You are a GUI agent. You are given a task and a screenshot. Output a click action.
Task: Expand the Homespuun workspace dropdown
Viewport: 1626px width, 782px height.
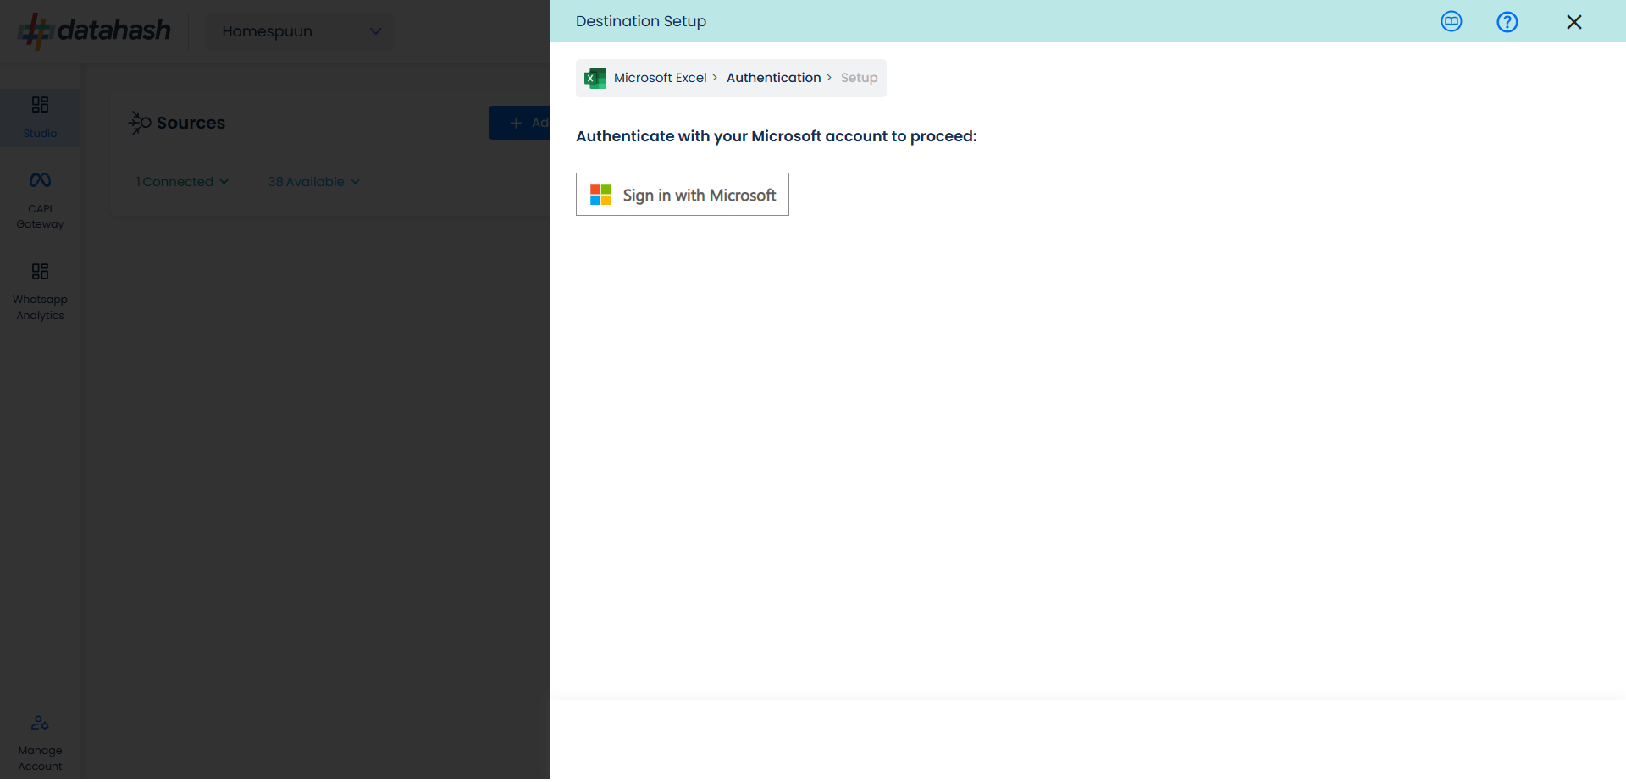pos(300,31)
